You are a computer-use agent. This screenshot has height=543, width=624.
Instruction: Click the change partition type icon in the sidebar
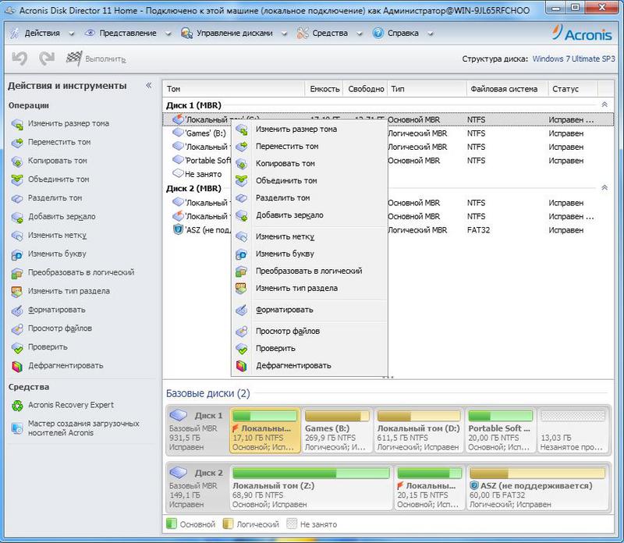point(17,292)
